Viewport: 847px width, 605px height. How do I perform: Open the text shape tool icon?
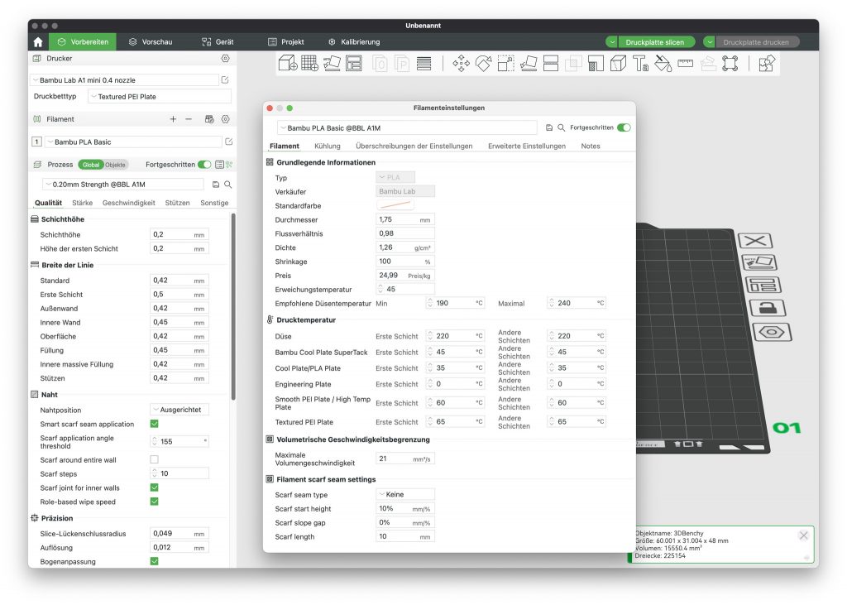point(640,63)
